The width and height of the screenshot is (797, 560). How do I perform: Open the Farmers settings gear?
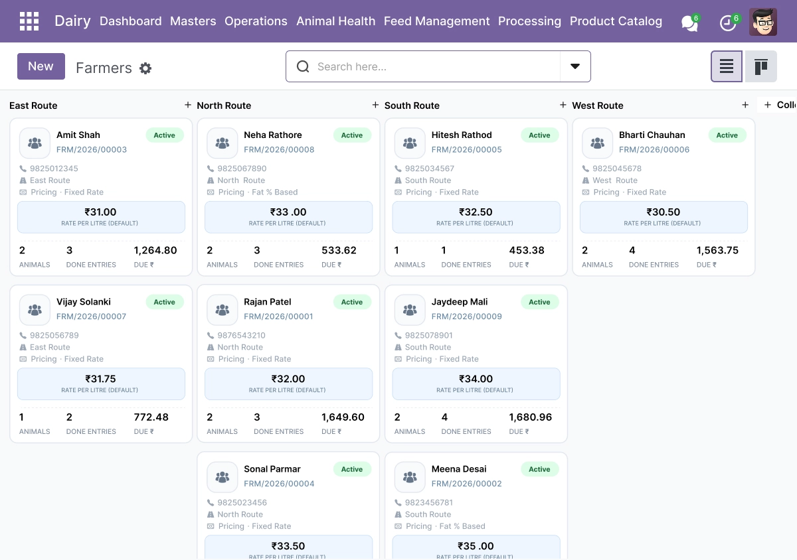(145, 68)
